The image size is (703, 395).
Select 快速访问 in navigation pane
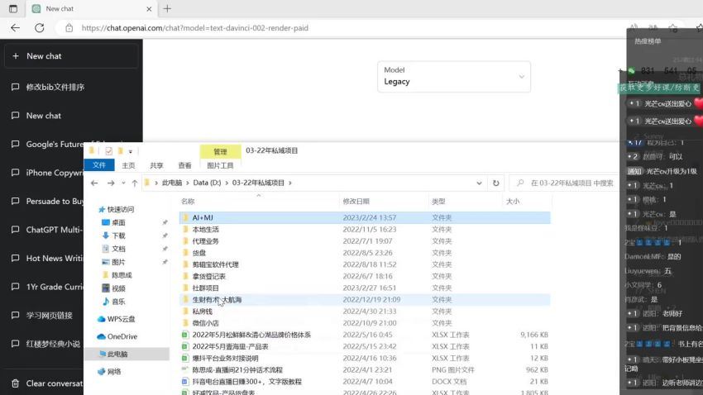click(x=116, y=209)
